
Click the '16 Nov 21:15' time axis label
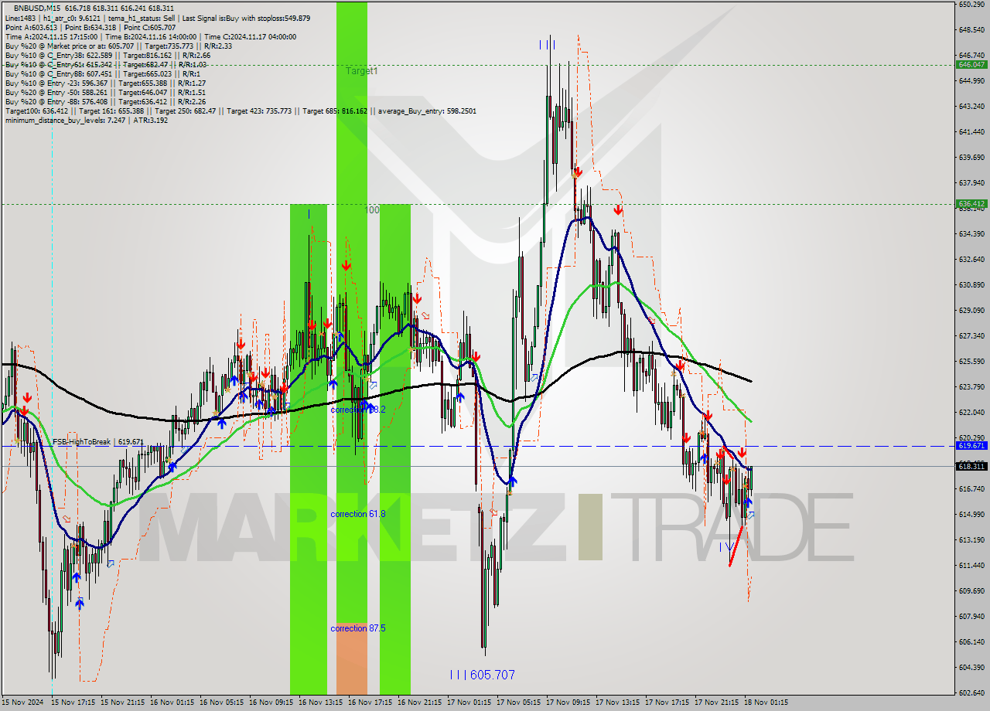(420, 702)
